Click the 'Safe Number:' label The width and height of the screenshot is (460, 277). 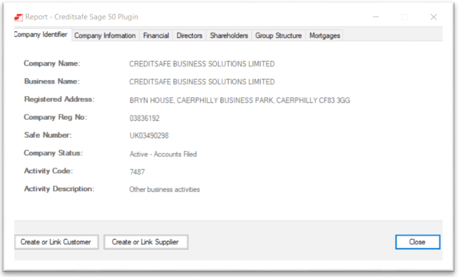click(x=48, y=135)
